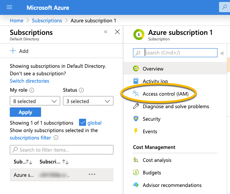Image resolution: width=230 pixels, height=194 pixels.
Task: Expand the Status 3 selected dropdown
Action: tap(88, 101)
